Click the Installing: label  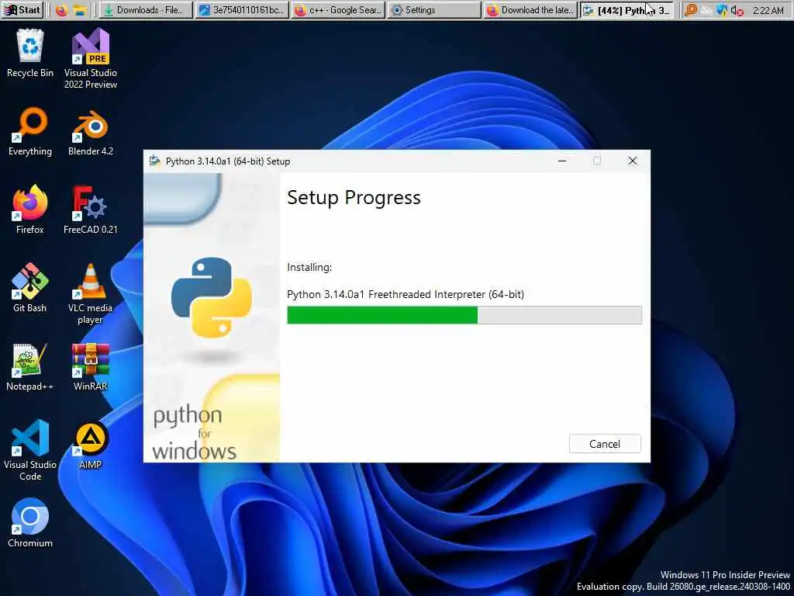pyautogui.click(x=309, y=267)
